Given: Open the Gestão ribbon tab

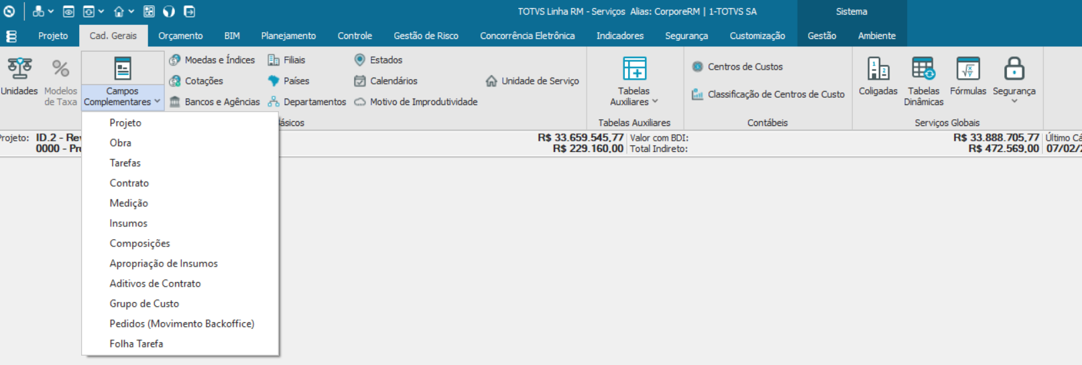Looking at the screenshot, I should [822, 36].
